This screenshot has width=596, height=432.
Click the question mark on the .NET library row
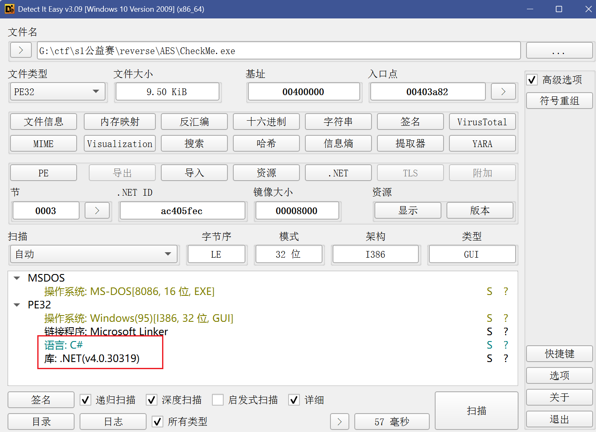[x=506, y=358]
